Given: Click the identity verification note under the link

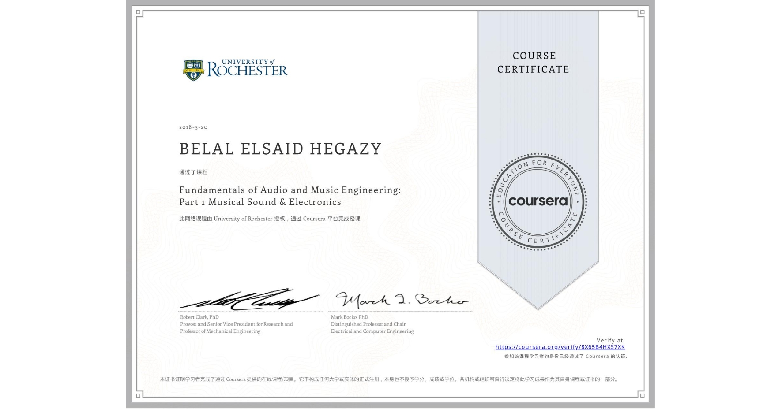Looking at the screenshot, I should (565, 356).
